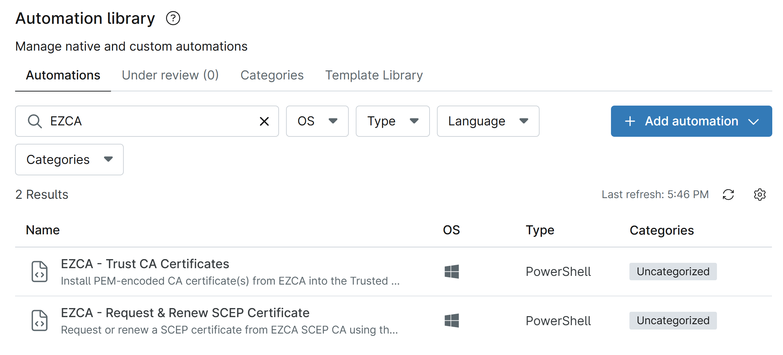Screen dimensions: 783x355
Task: Click script icon for Trust CA Certificates
Action: pyautogui.click(x=40, y=272)
